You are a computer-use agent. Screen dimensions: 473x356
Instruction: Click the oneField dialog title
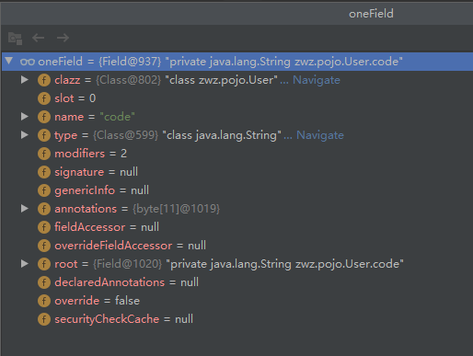click(x=371, y=14)
